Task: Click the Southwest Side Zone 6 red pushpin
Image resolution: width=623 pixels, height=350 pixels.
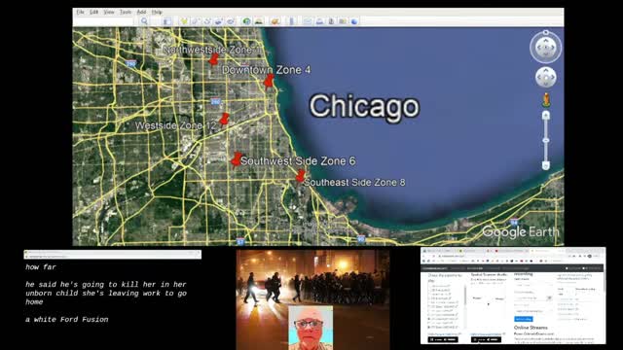Action: click(x=236, y=159)
